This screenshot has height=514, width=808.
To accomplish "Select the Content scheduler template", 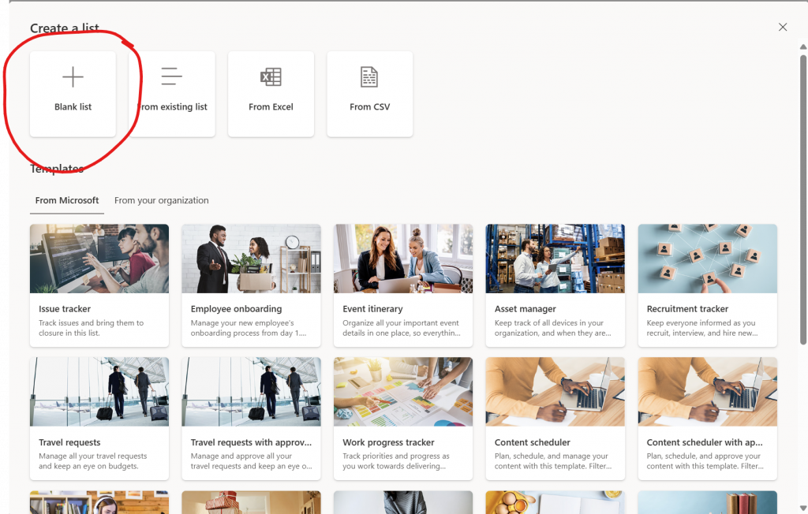I will (555, 419).
